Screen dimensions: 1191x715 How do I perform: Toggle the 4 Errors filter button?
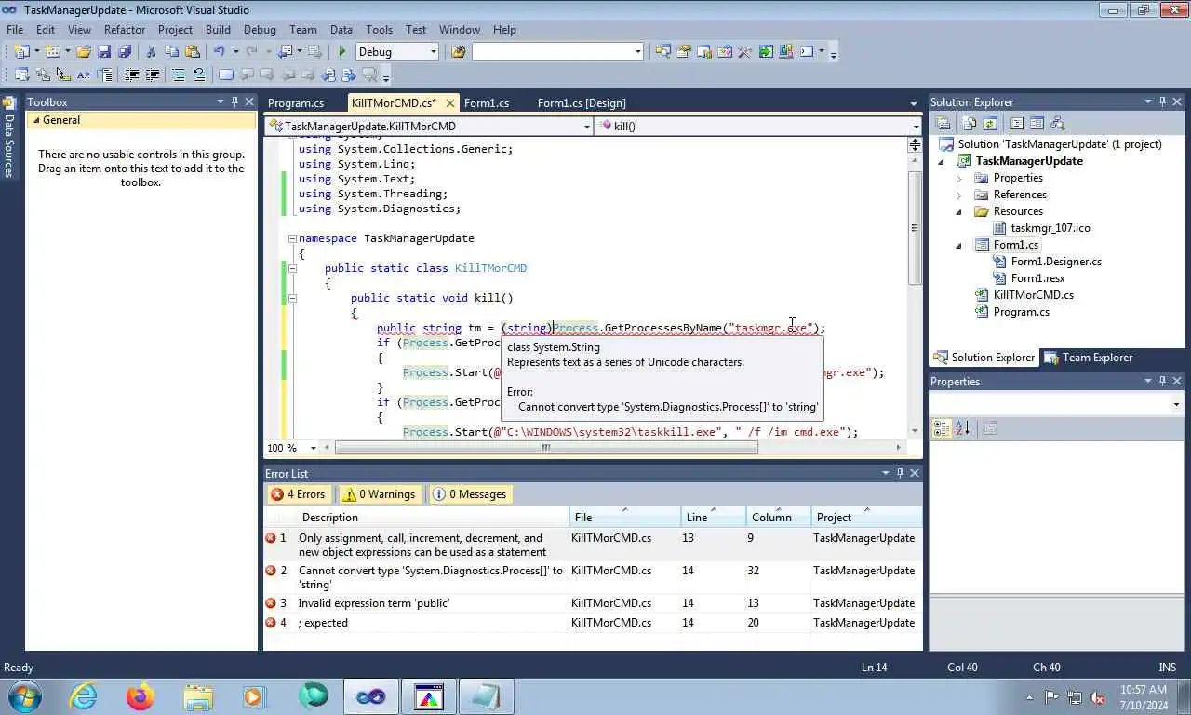pyautogui.click(x=299, y=494)
